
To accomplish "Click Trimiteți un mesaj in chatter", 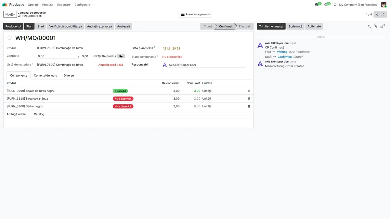I will tap(271, 26).
